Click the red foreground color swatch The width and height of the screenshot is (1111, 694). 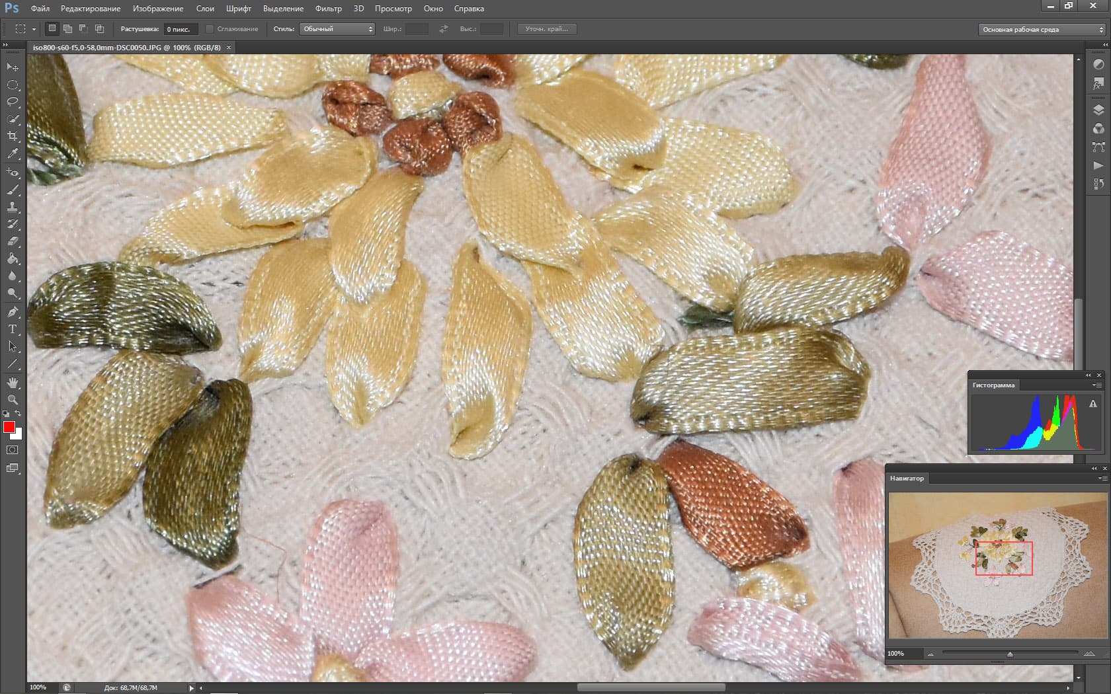point(9,428)
